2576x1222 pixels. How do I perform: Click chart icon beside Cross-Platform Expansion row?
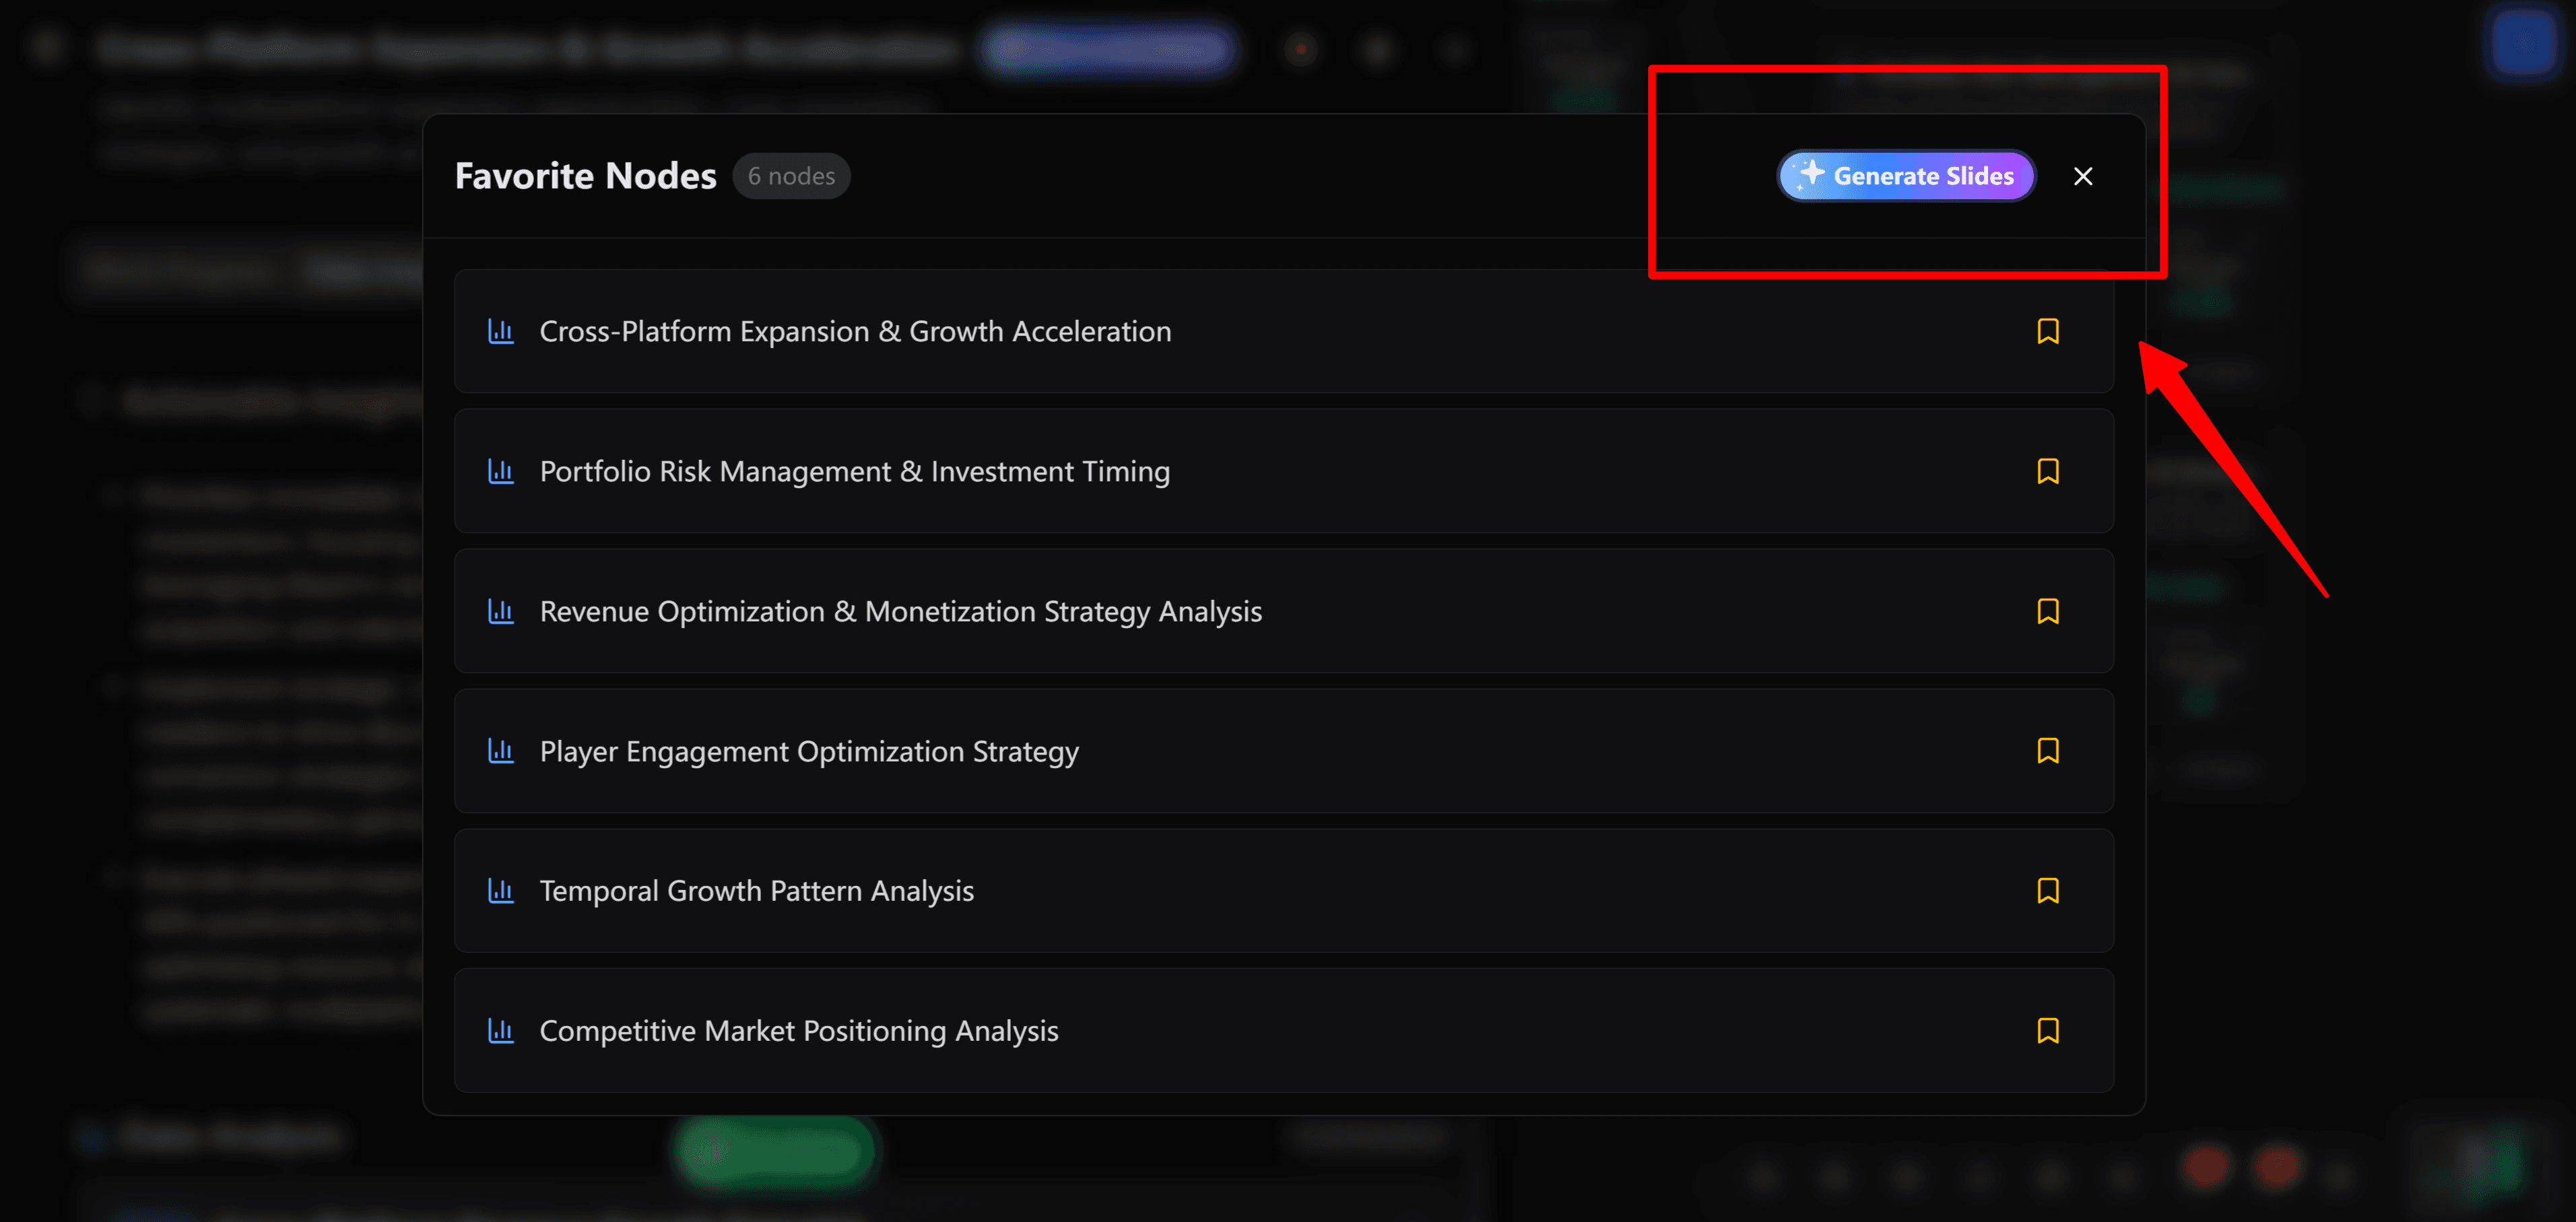tap(501, 331)
